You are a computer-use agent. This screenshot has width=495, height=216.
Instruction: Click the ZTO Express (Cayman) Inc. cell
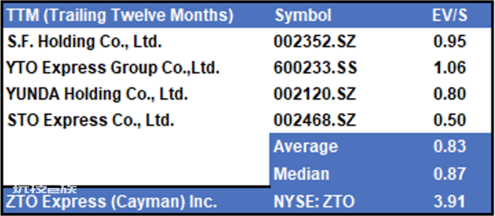(112, 201)
